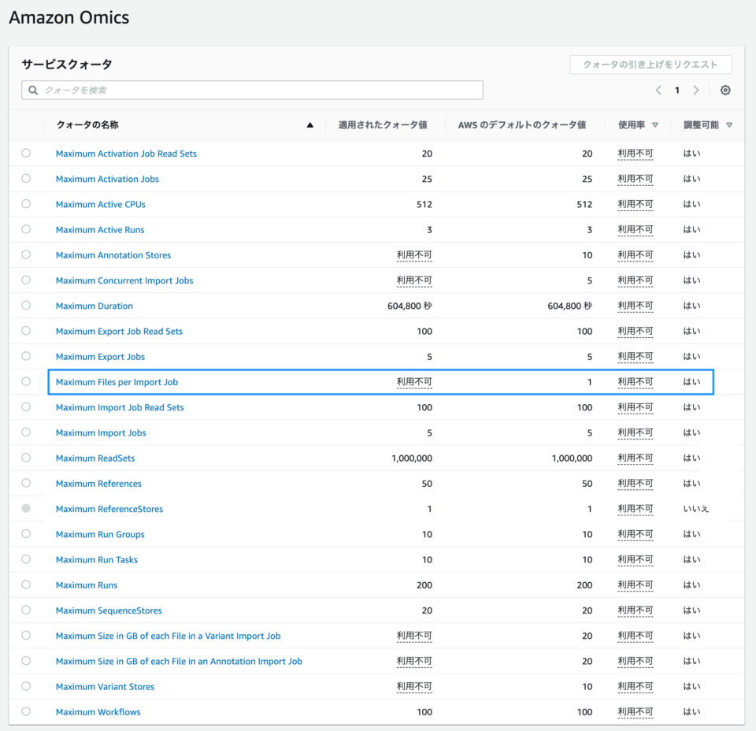Select radio for Maximum Duration
The height and width of the screenshot is (731, 756).
26,305
